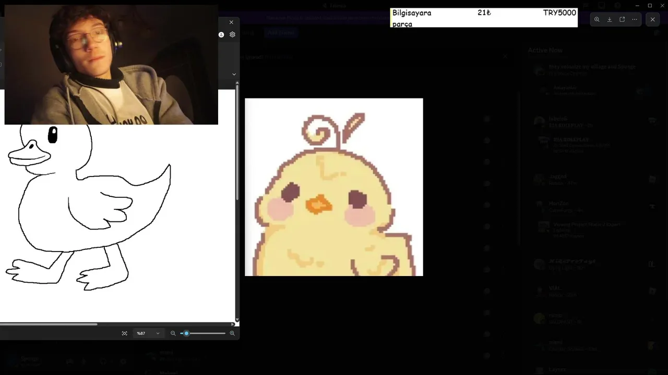Click the fit-to-window icon in Paint

click(124, 333)
